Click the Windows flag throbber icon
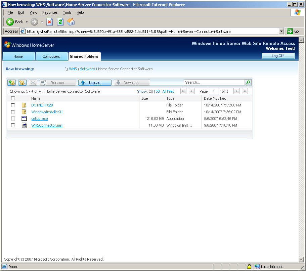Viewport: 306px width, 271px height. [297, 12]
